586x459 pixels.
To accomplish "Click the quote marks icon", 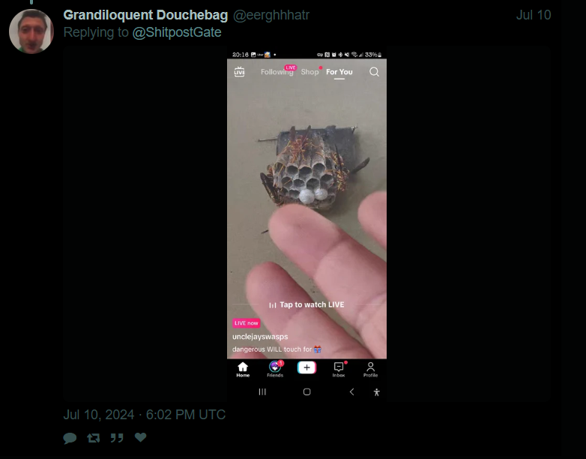I will pos(117,438).
